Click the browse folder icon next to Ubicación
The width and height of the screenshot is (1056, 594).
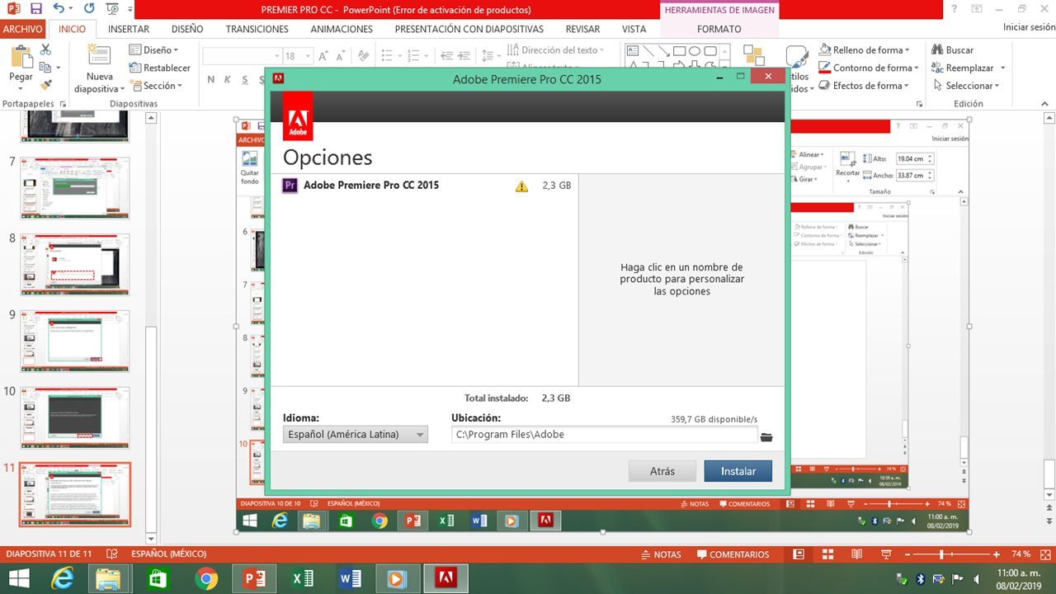click(766, 436)
